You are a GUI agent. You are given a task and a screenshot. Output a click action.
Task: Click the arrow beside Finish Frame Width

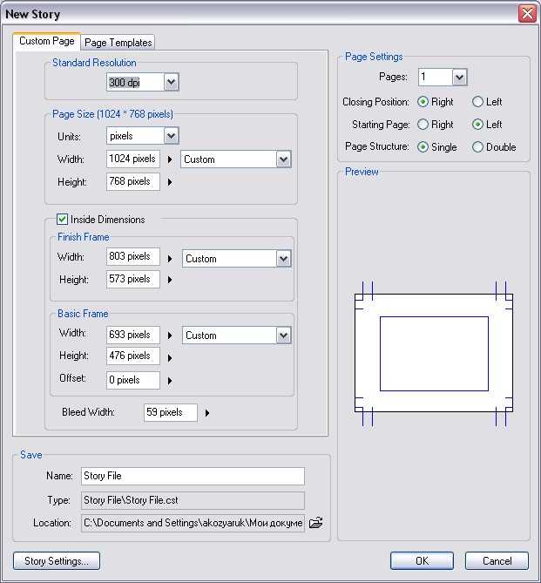170,259
